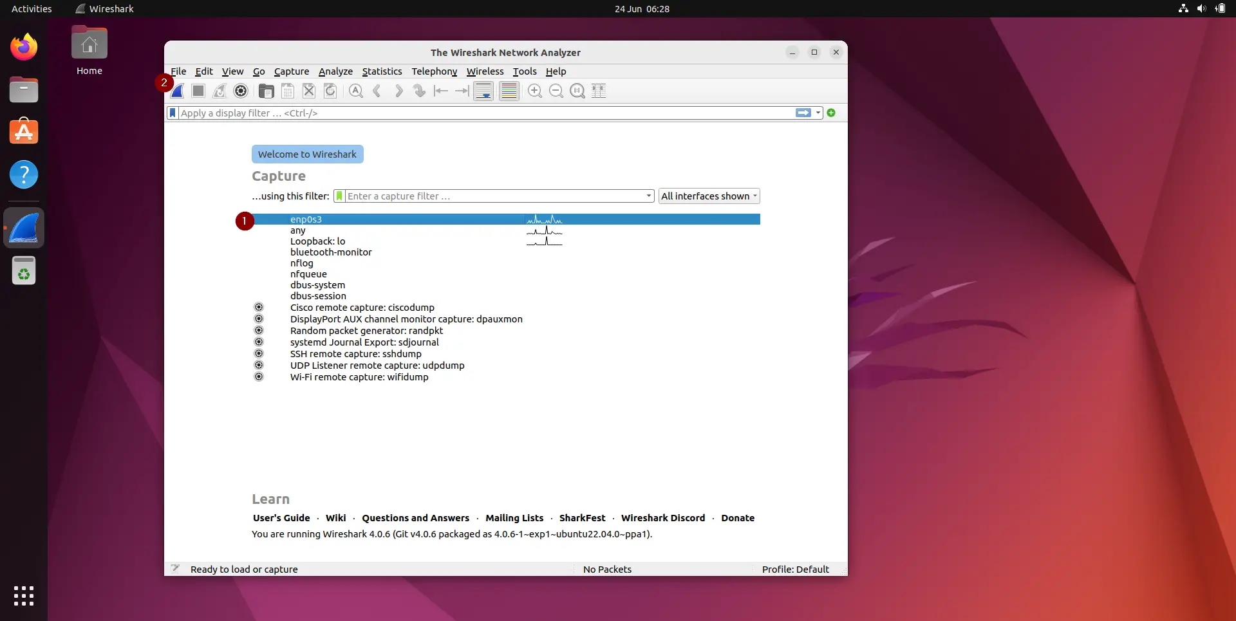This screenshot has width=1236, height=621.
Task: Open a capture file with the folder icon
Action: [266, 91]
